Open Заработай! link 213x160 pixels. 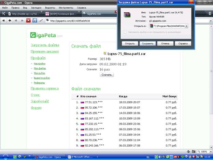[x=40, y=101]
